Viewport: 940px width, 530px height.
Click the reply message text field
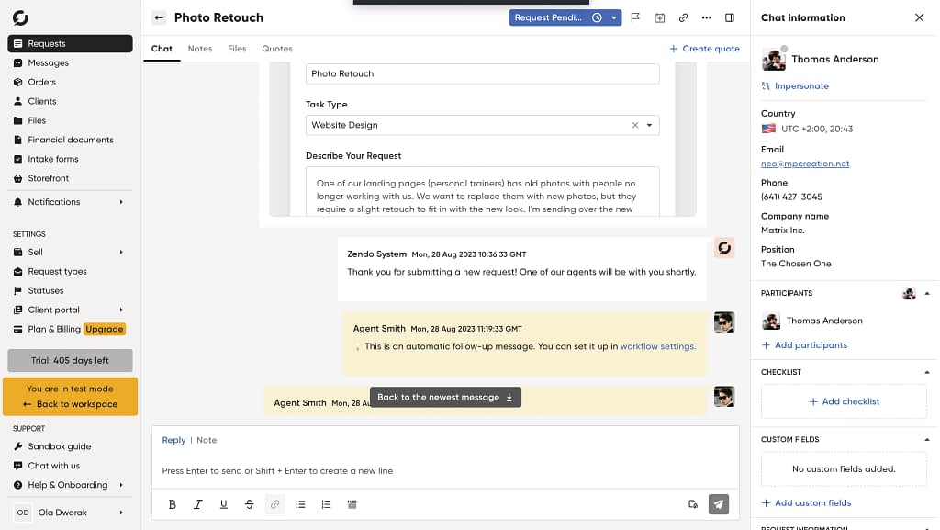click(x=445, y=470)
